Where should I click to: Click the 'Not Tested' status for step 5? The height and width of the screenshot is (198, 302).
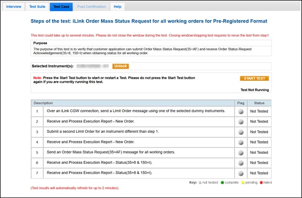click(x=259, y=152)
